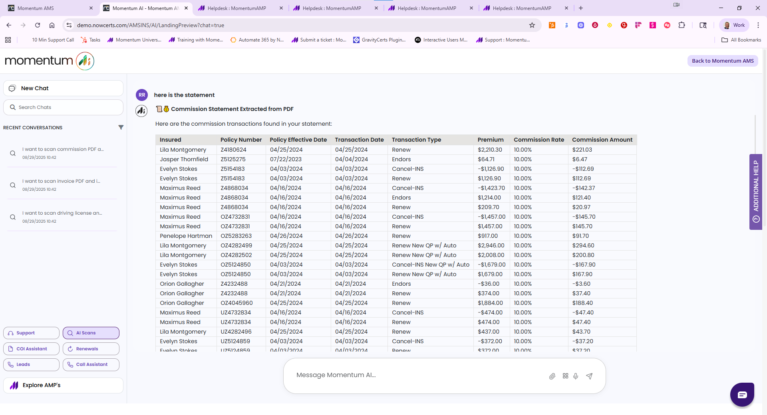This screenshot has width=767, height=415.
Task: Click the Momentum AI logo
Action: coord(50,61)
